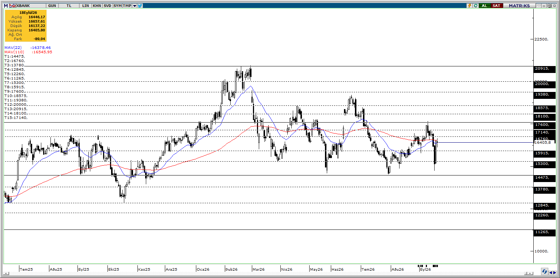Click the 12845 price axis label

pyautogui.click(x=545, y=205)
